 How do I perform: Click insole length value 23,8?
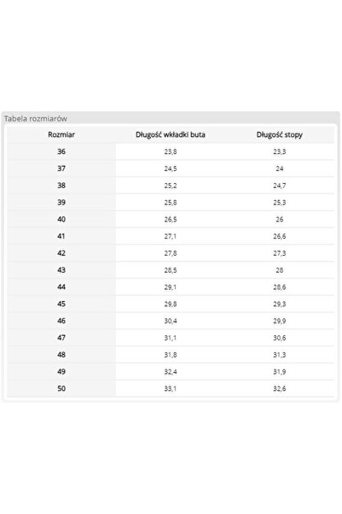pyautogui.click(x=171, y=151)
